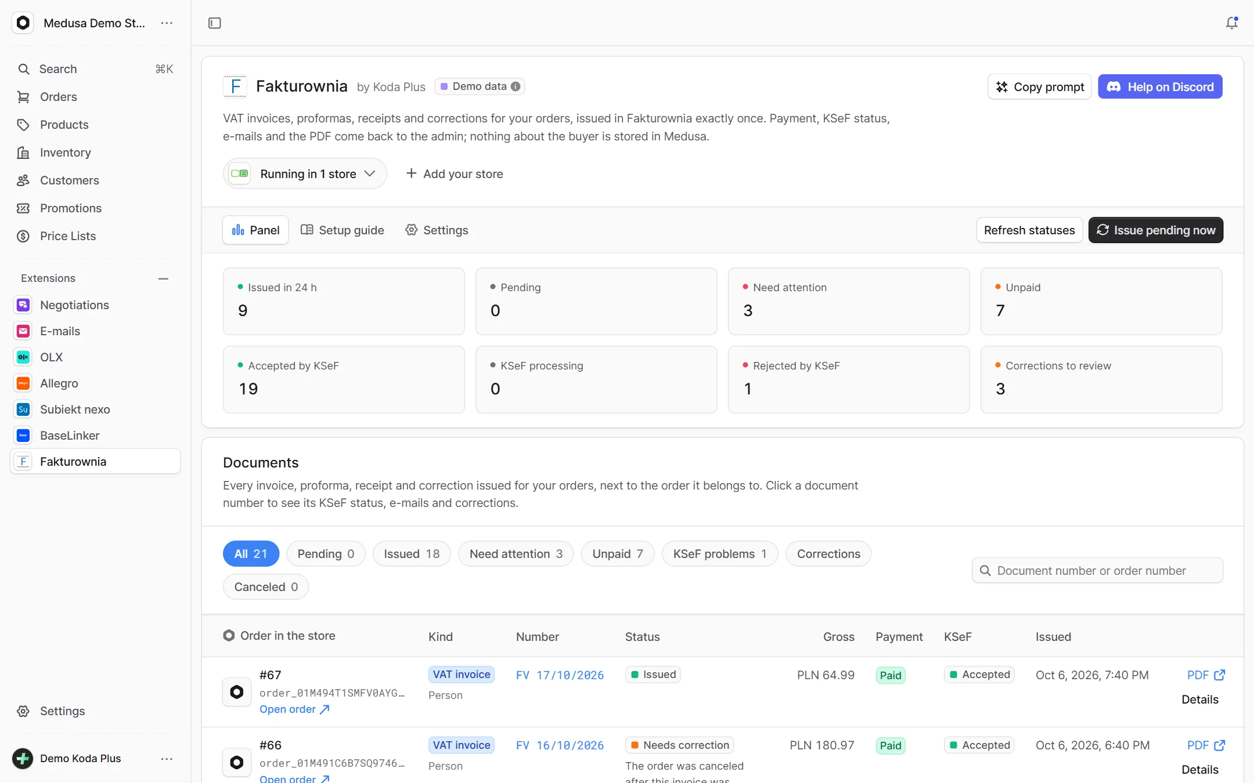The height and width of the screenshot is (783, 1254).
Task: Open PDF for invoice FV 16/10/2026
Action: pyautogui.click(x=1206, y=745)
